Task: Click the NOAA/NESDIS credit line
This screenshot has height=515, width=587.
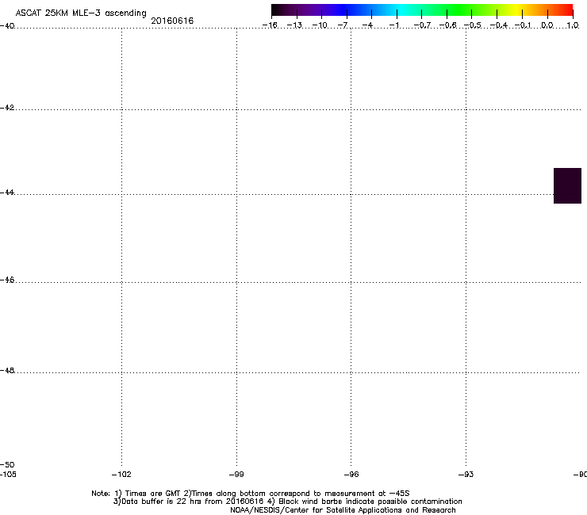Action: coord(343,510)
